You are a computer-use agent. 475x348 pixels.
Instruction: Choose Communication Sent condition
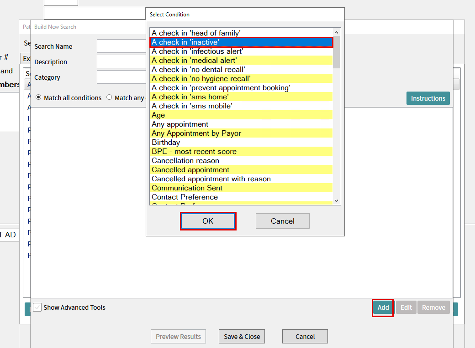tap(242, 188)
